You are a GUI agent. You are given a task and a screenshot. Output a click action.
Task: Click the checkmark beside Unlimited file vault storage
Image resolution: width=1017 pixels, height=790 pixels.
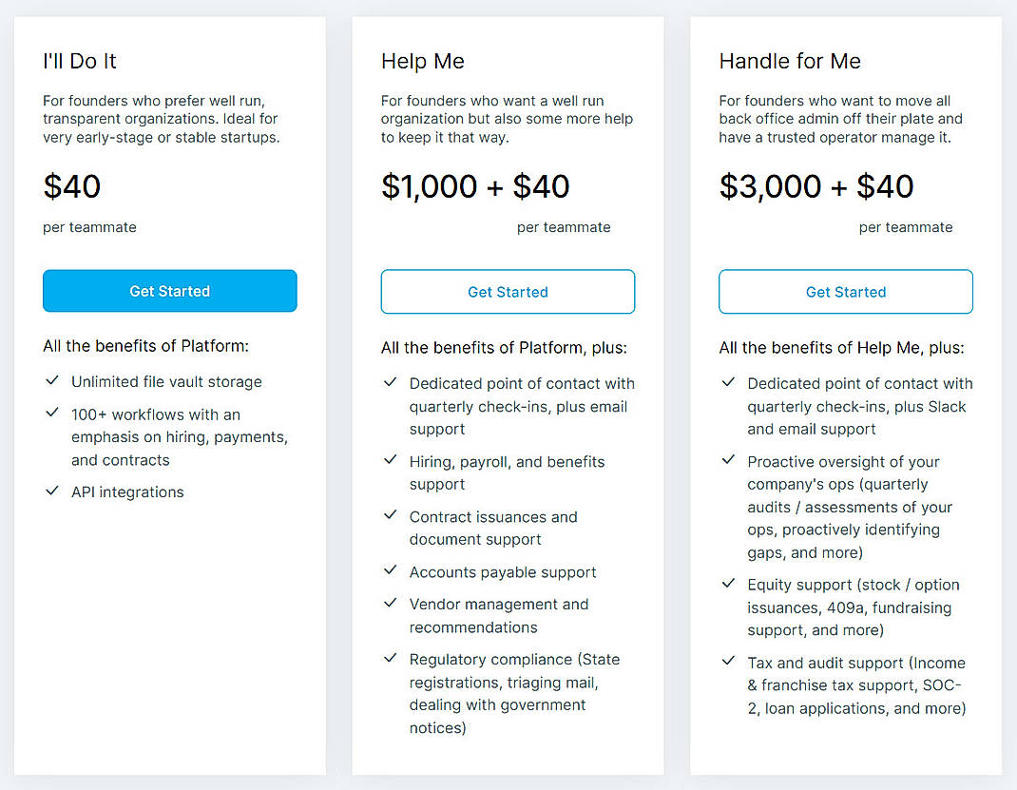tap(52, 380)
